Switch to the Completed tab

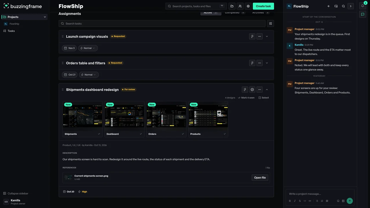(235, 13)
